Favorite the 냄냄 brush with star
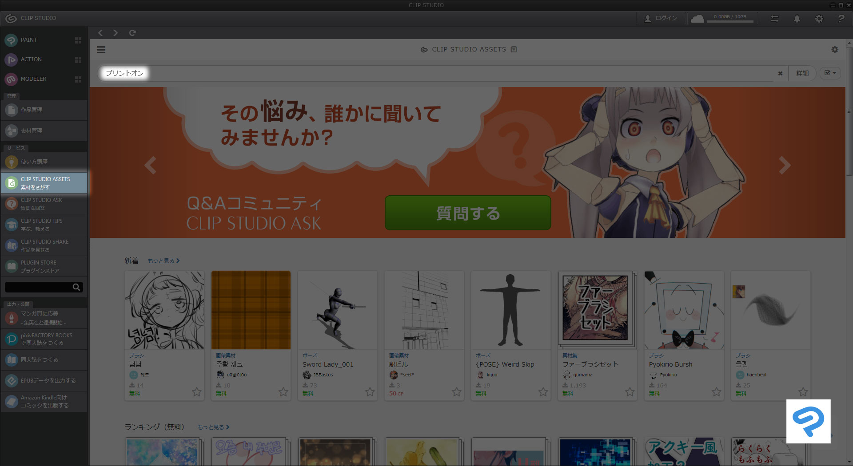This screenshot has width=853, height=466. pos(196,392)
